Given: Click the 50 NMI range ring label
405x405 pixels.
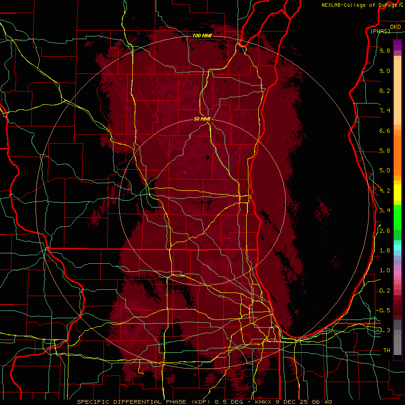Looking at the screenshot, I should (x=202, y=119).
